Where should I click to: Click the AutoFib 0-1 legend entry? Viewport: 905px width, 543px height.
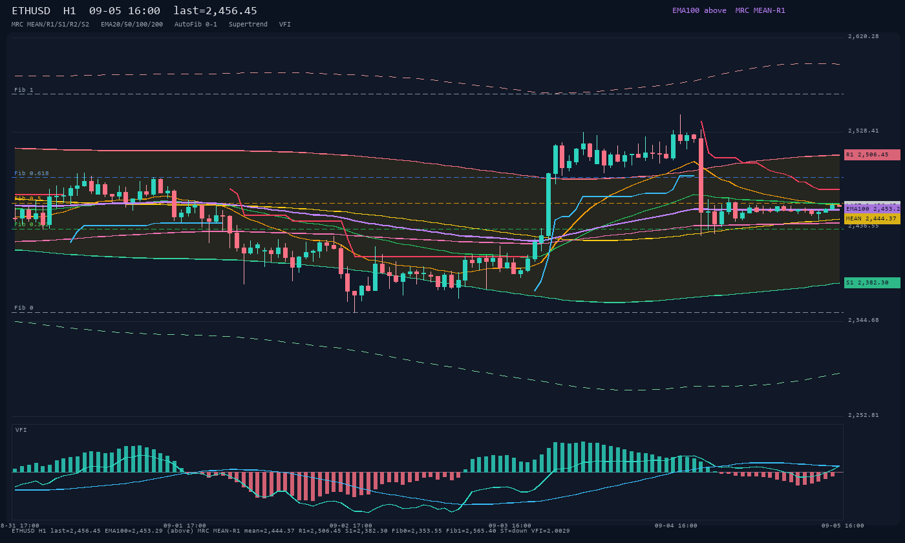point(196,24)
